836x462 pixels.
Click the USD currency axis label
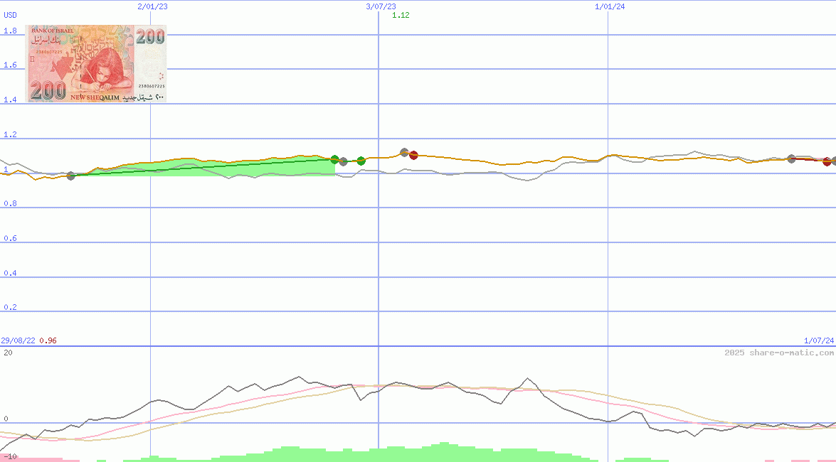[x=10, y=15]
